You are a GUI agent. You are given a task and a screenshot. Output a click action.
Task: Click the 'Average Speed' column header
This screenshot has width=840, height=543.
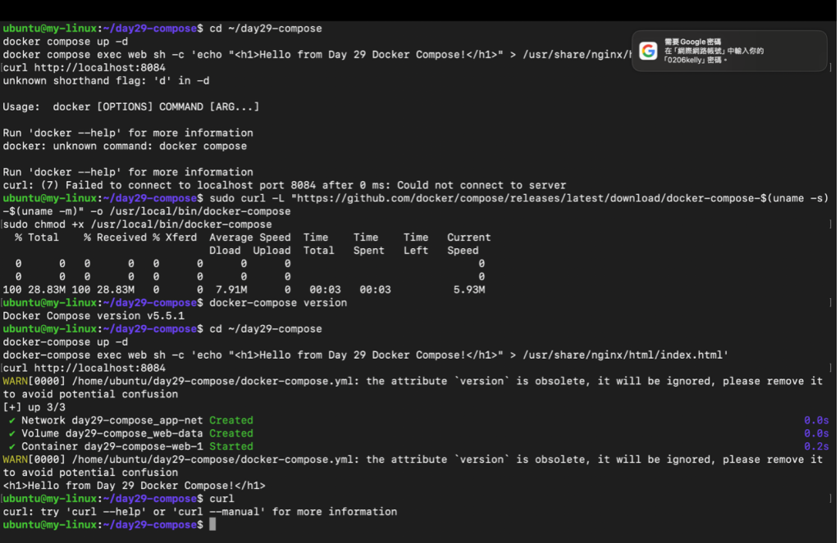250,238
